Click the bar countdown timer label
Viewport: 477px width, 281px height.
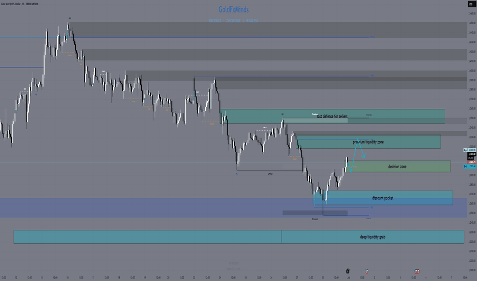(471, 158)
